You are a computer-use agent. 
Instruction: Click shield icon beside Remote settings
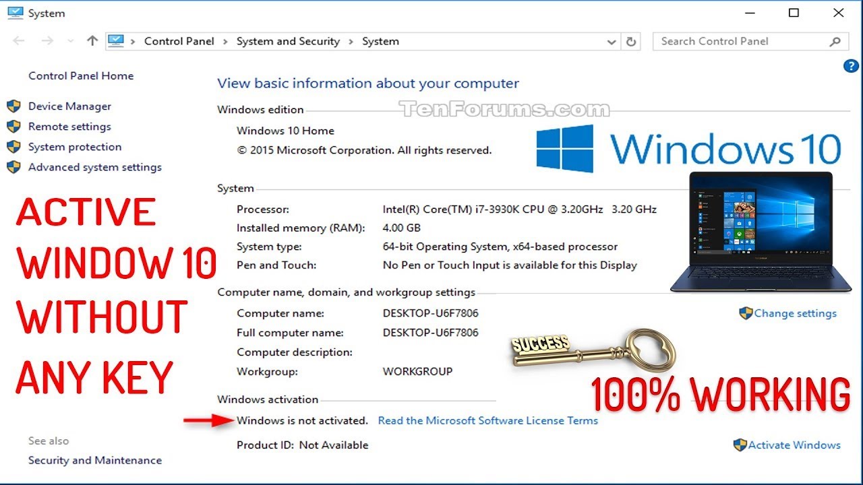coord(13,127)
